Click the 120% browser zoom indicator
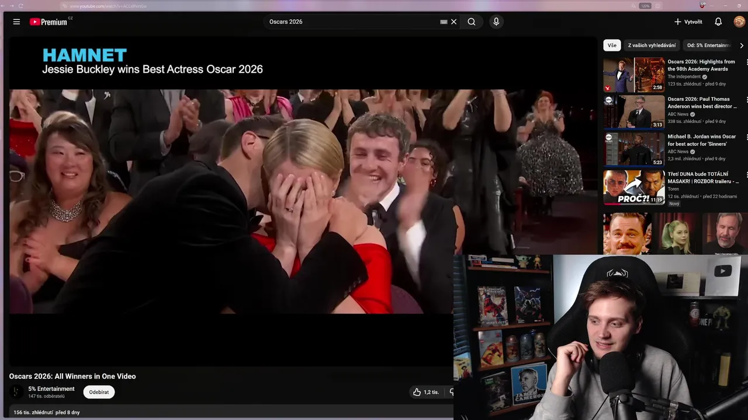This screenshot has width=748, height=420. click(645, 6)
